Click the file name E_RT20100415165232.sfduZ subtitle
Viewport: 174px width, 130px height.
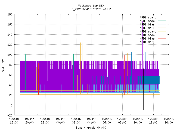click(91, 9)
